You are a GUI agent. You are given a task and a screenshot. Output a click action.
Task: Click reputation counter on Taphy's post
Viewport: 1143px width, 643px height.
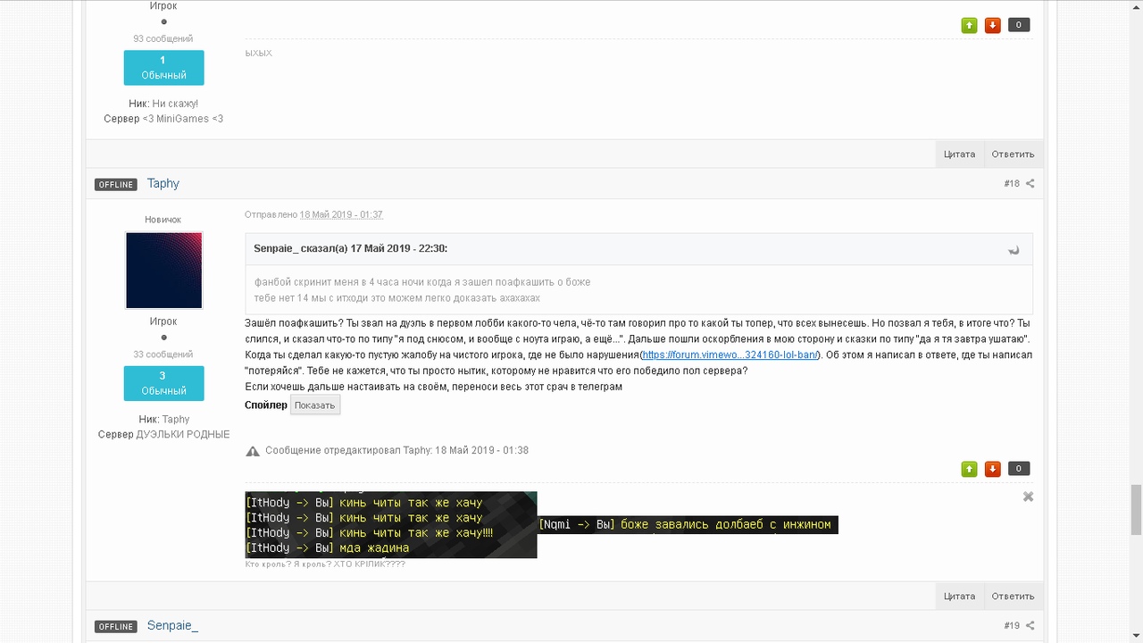(x=1019, y=469)
